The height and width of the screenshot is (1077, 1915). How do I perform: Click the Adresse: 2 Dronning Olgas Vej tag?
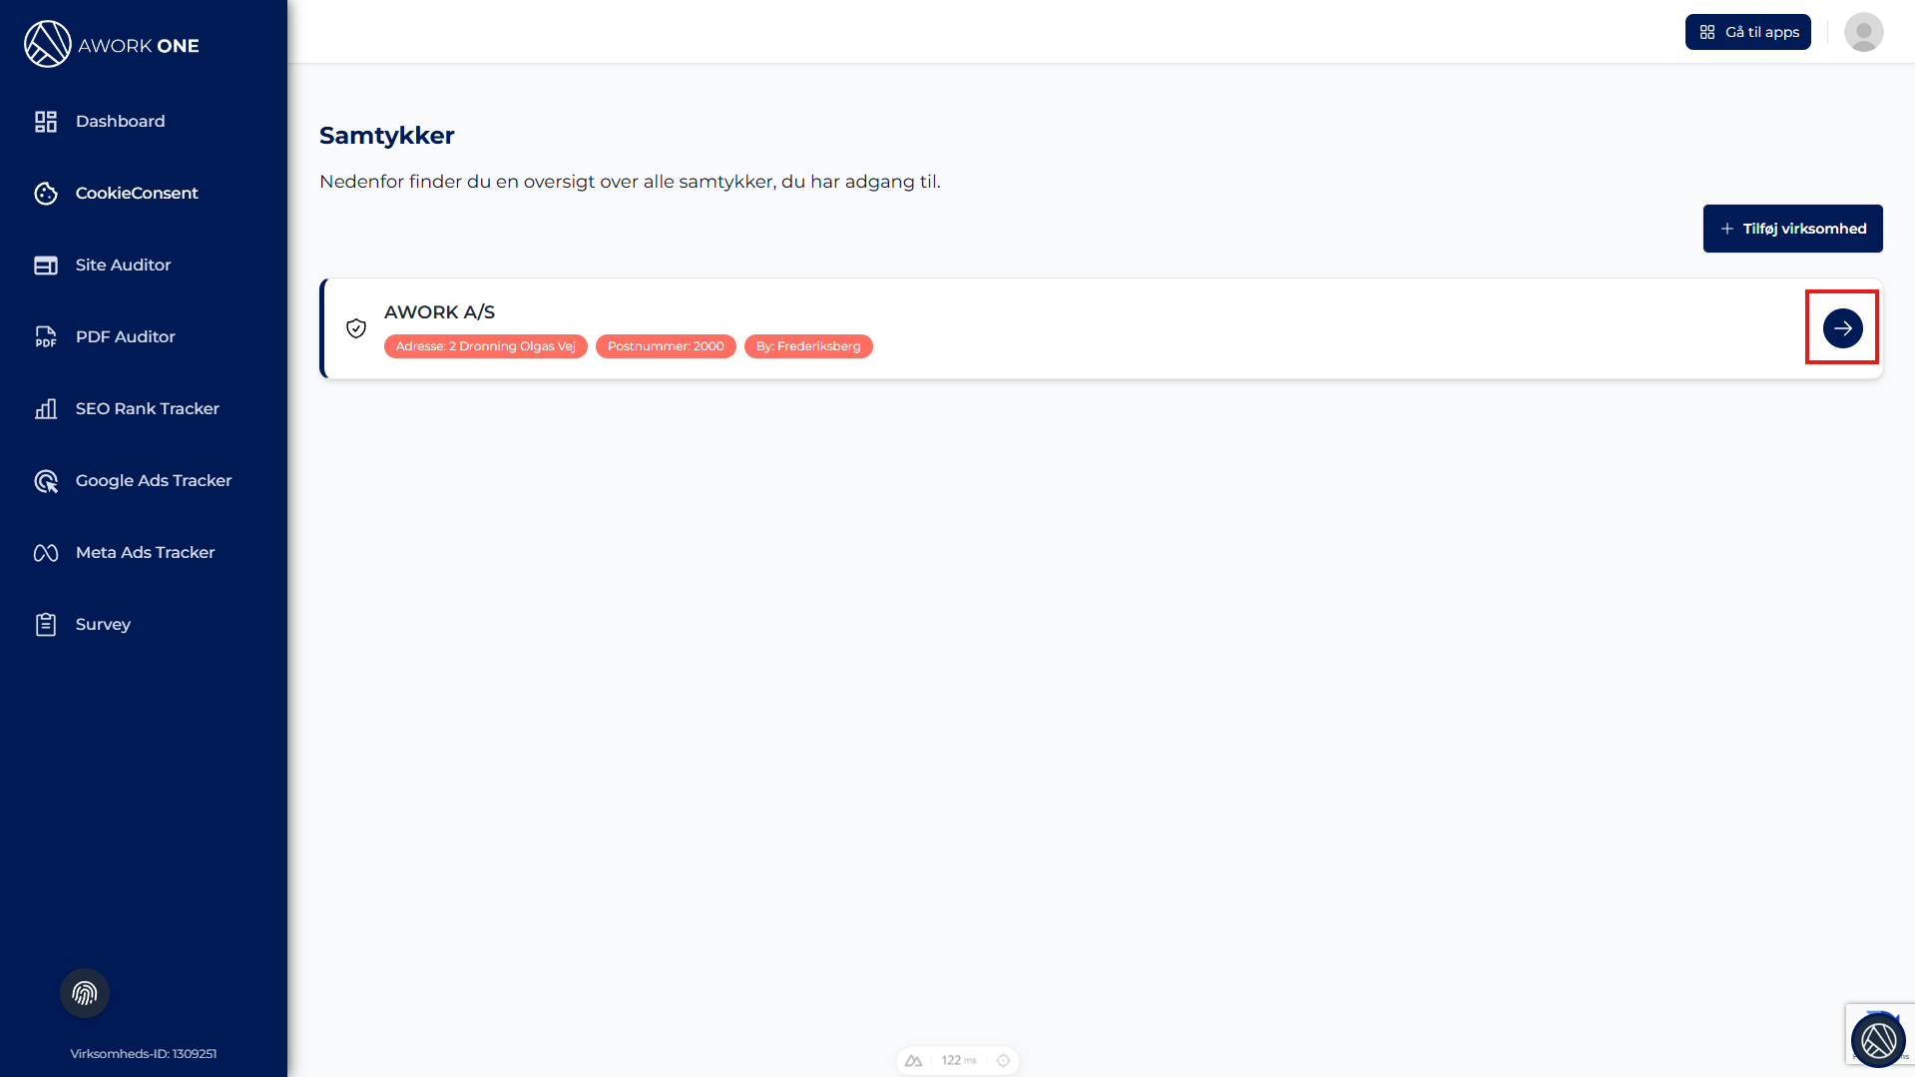tap(485, 346)
